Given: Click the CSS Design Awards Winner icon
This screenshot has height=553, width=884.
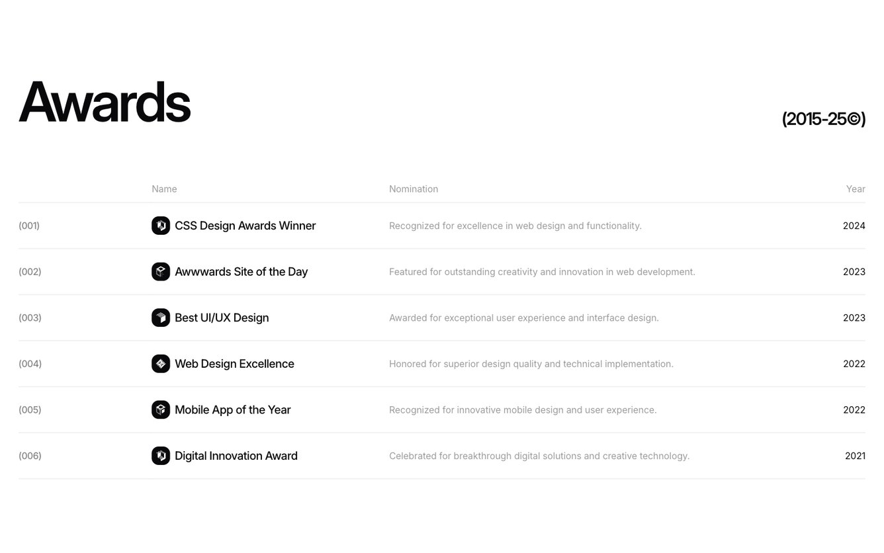Looking at the screenshot, I should tap(161, 226).
